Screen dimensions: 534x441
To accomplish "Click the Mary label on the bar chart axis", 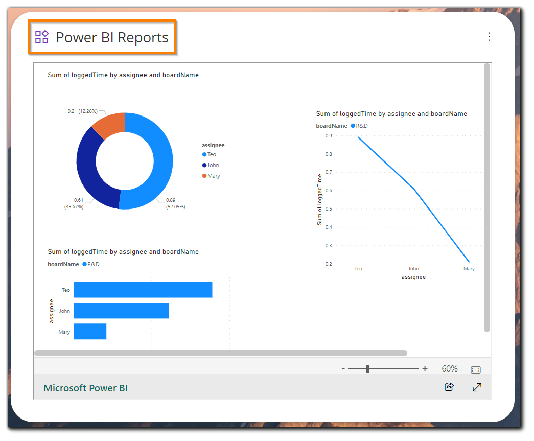I will click(x=64, y=332).
